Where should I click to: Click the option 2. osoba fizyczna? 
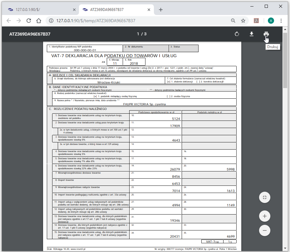180,96
